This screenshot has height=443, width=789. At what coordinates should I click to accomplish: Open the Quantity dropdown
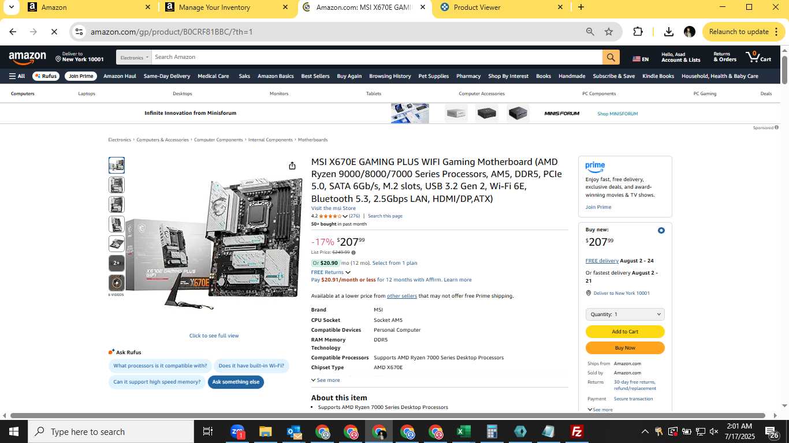(x=625, y=314)
